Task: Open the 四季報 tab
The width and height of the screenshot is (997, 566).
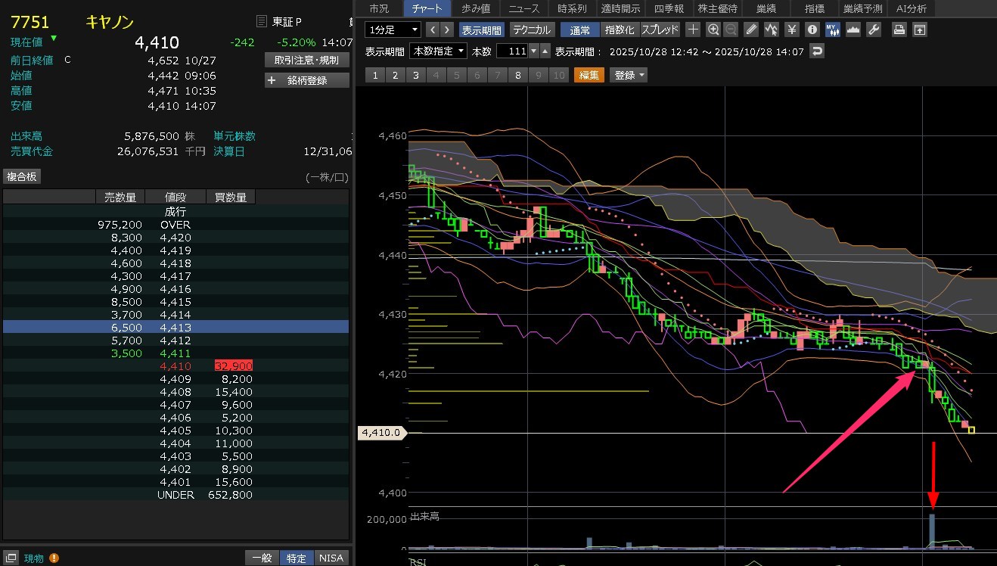Action: pos(668,8)
